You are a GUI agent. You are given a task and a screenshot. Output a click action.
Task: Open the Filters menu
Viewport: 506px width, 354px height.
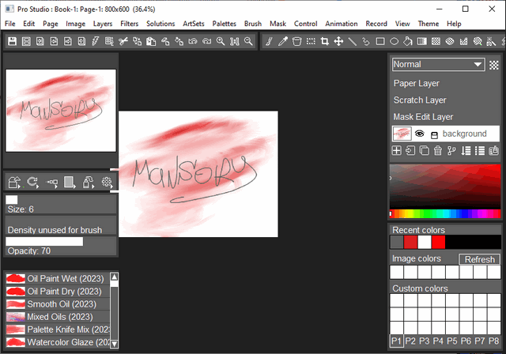[130, 24]
